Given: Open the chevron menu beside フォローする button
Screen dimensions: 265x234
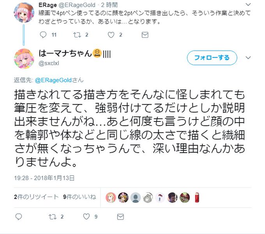Looking at the screenshot, I should (x=248, y=58).
